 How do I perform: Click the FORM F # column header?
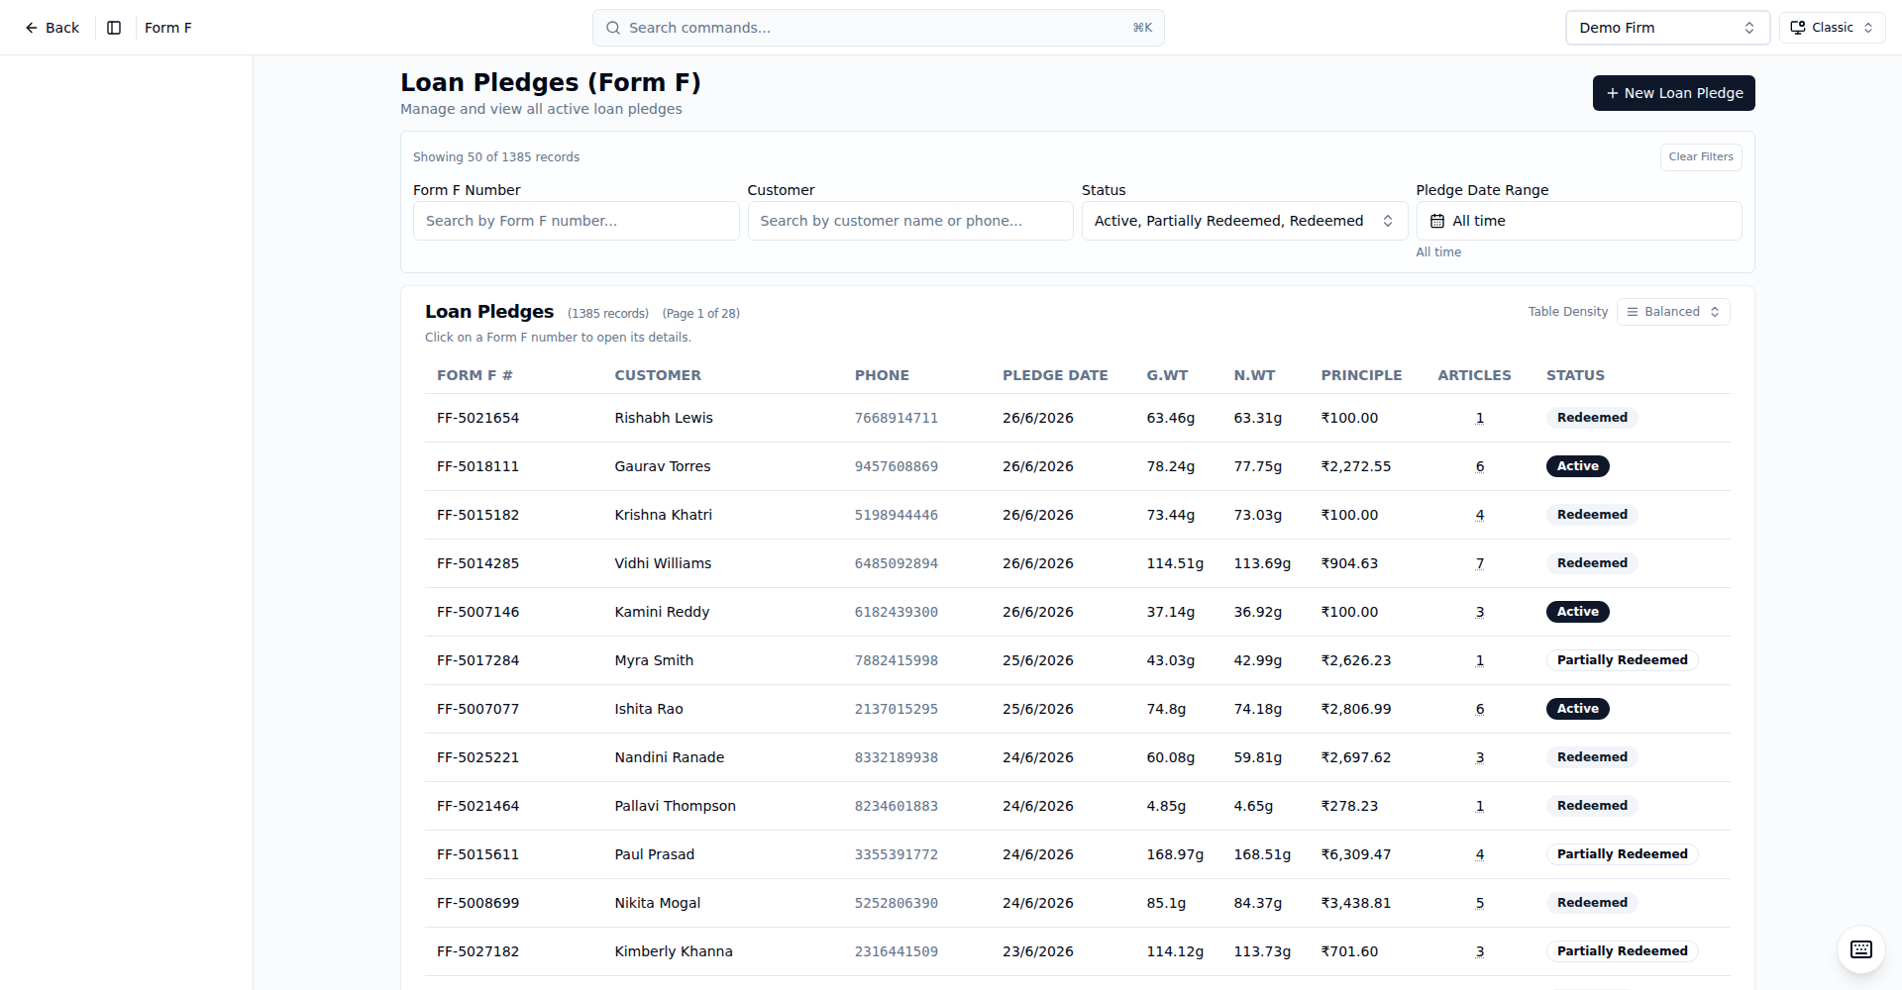pos(475,375)
